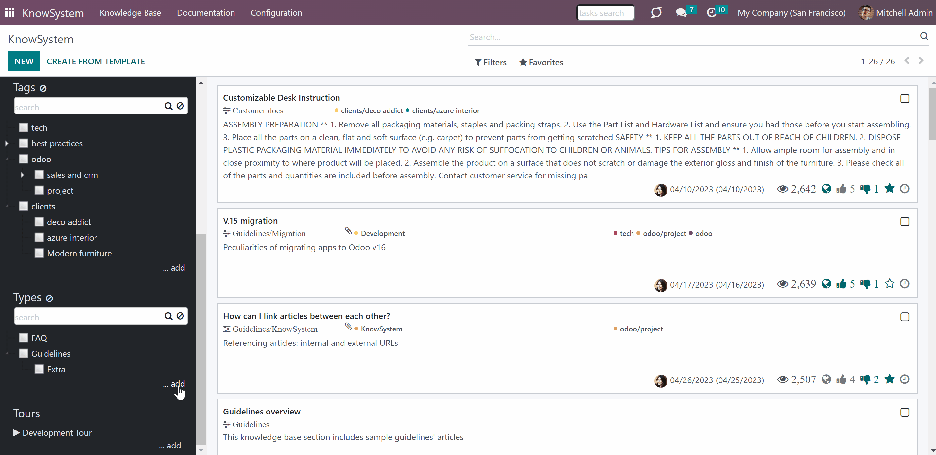Click the Types search magnifier icon

point(168,316)
